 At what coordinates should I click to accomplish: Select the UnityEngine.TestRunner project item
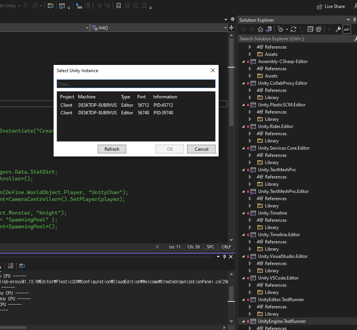tap(282, 321)
